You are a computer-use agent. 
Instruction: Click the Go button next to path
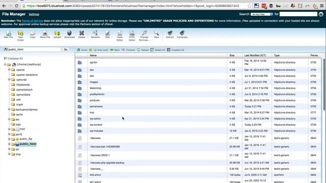point(66,50)
